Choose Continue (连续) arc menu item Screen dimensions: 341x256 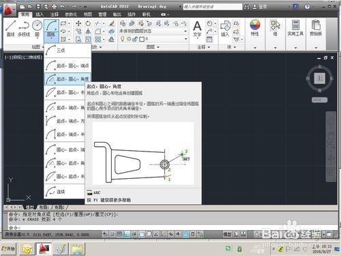click(x=64, y=192)
